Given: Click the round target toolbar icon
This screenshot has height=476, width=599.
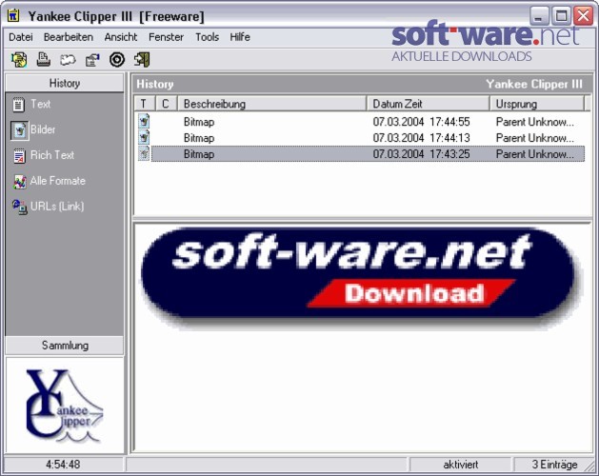Looking at the screenshot, I should pos(117,60).
